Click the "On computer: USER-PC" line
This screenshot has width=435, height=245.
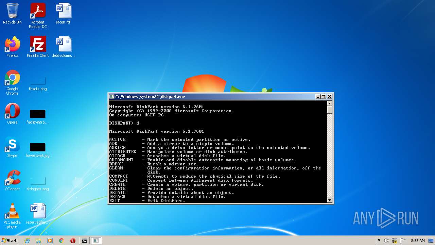click(x=136, y=115)
